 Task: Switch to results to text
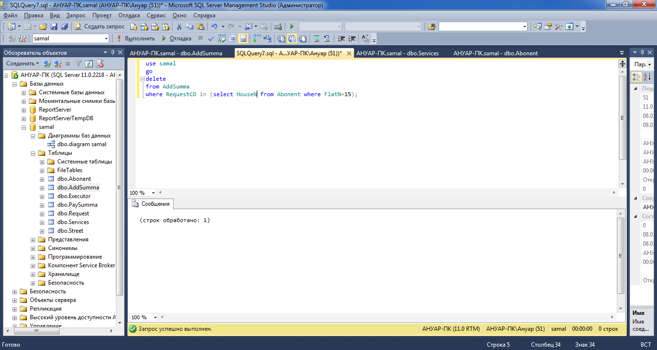click(x=280, y=38)
